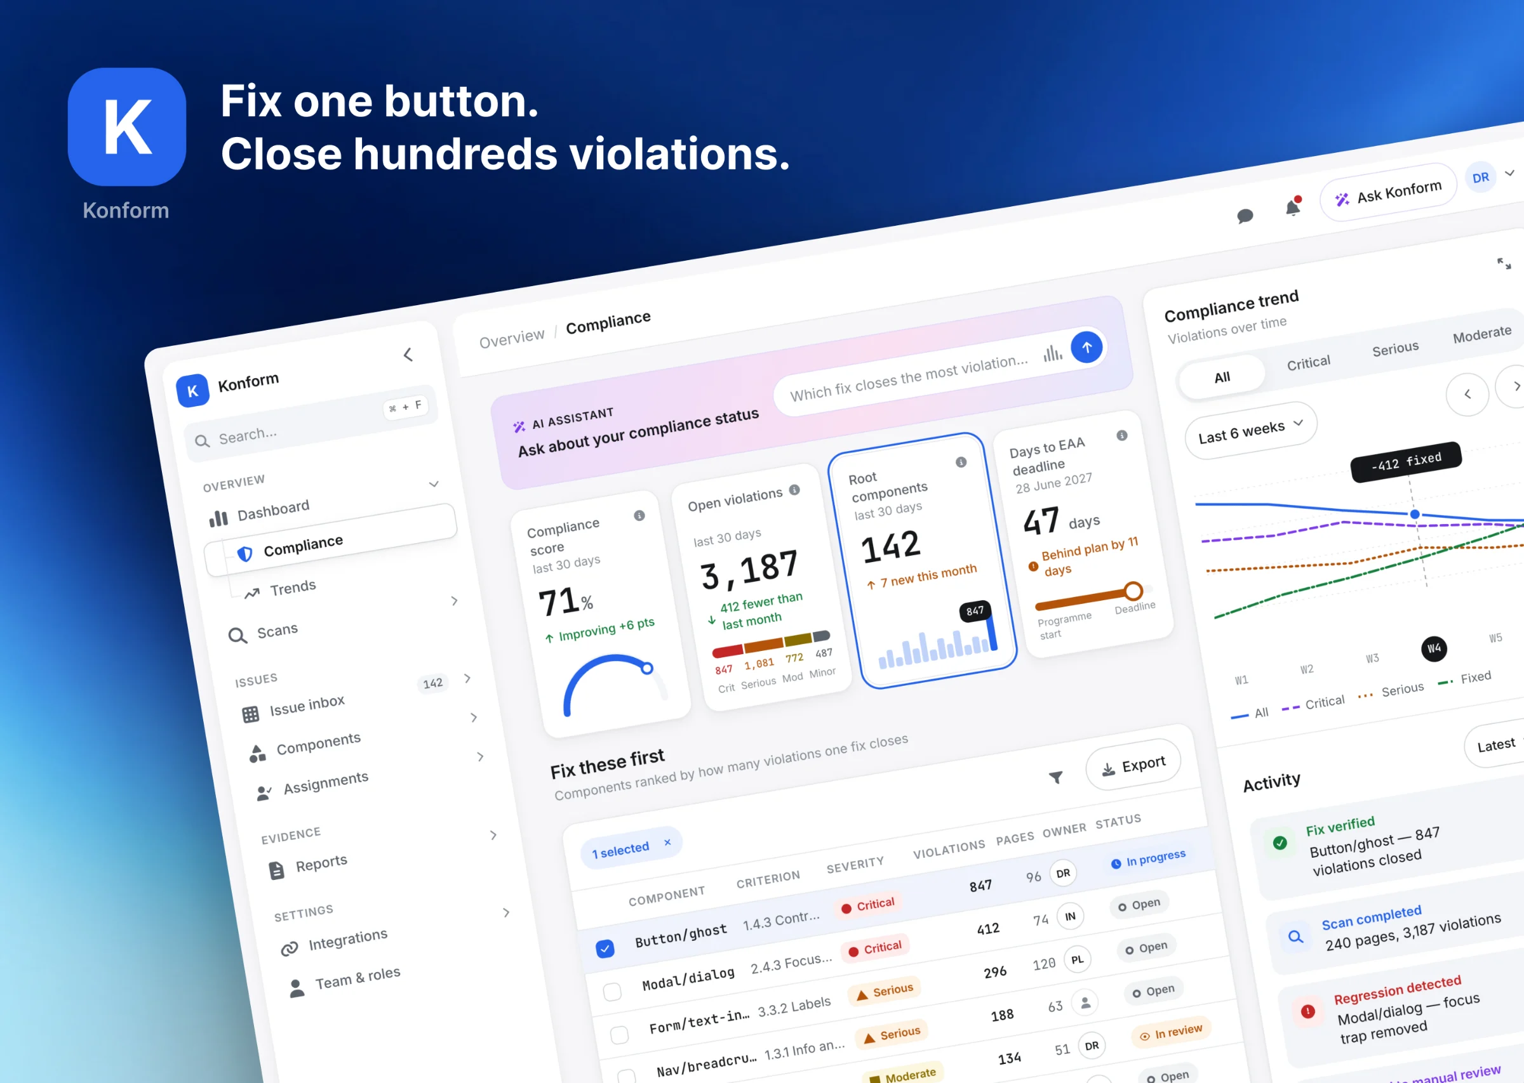
Task: Open Dashboard in the sidebar
Action: [x=273, y=510]
